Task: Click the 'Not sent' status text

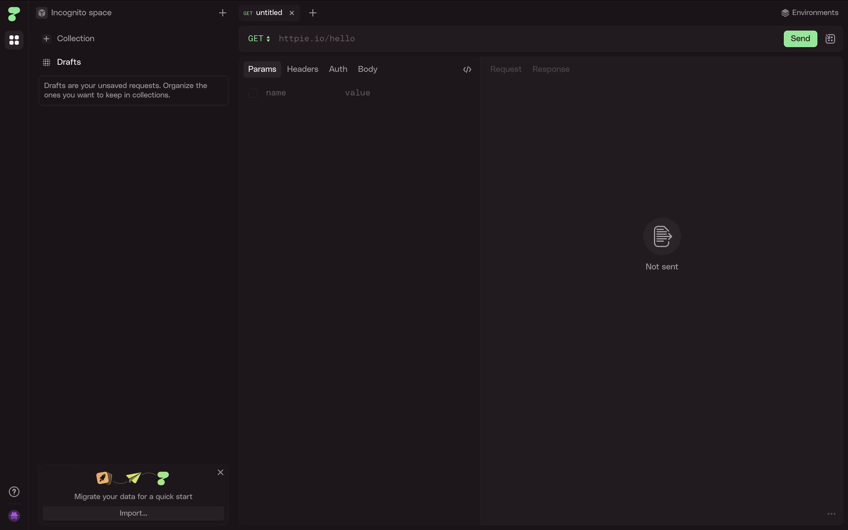Action: pyautogui.click(x=662, y=267)
